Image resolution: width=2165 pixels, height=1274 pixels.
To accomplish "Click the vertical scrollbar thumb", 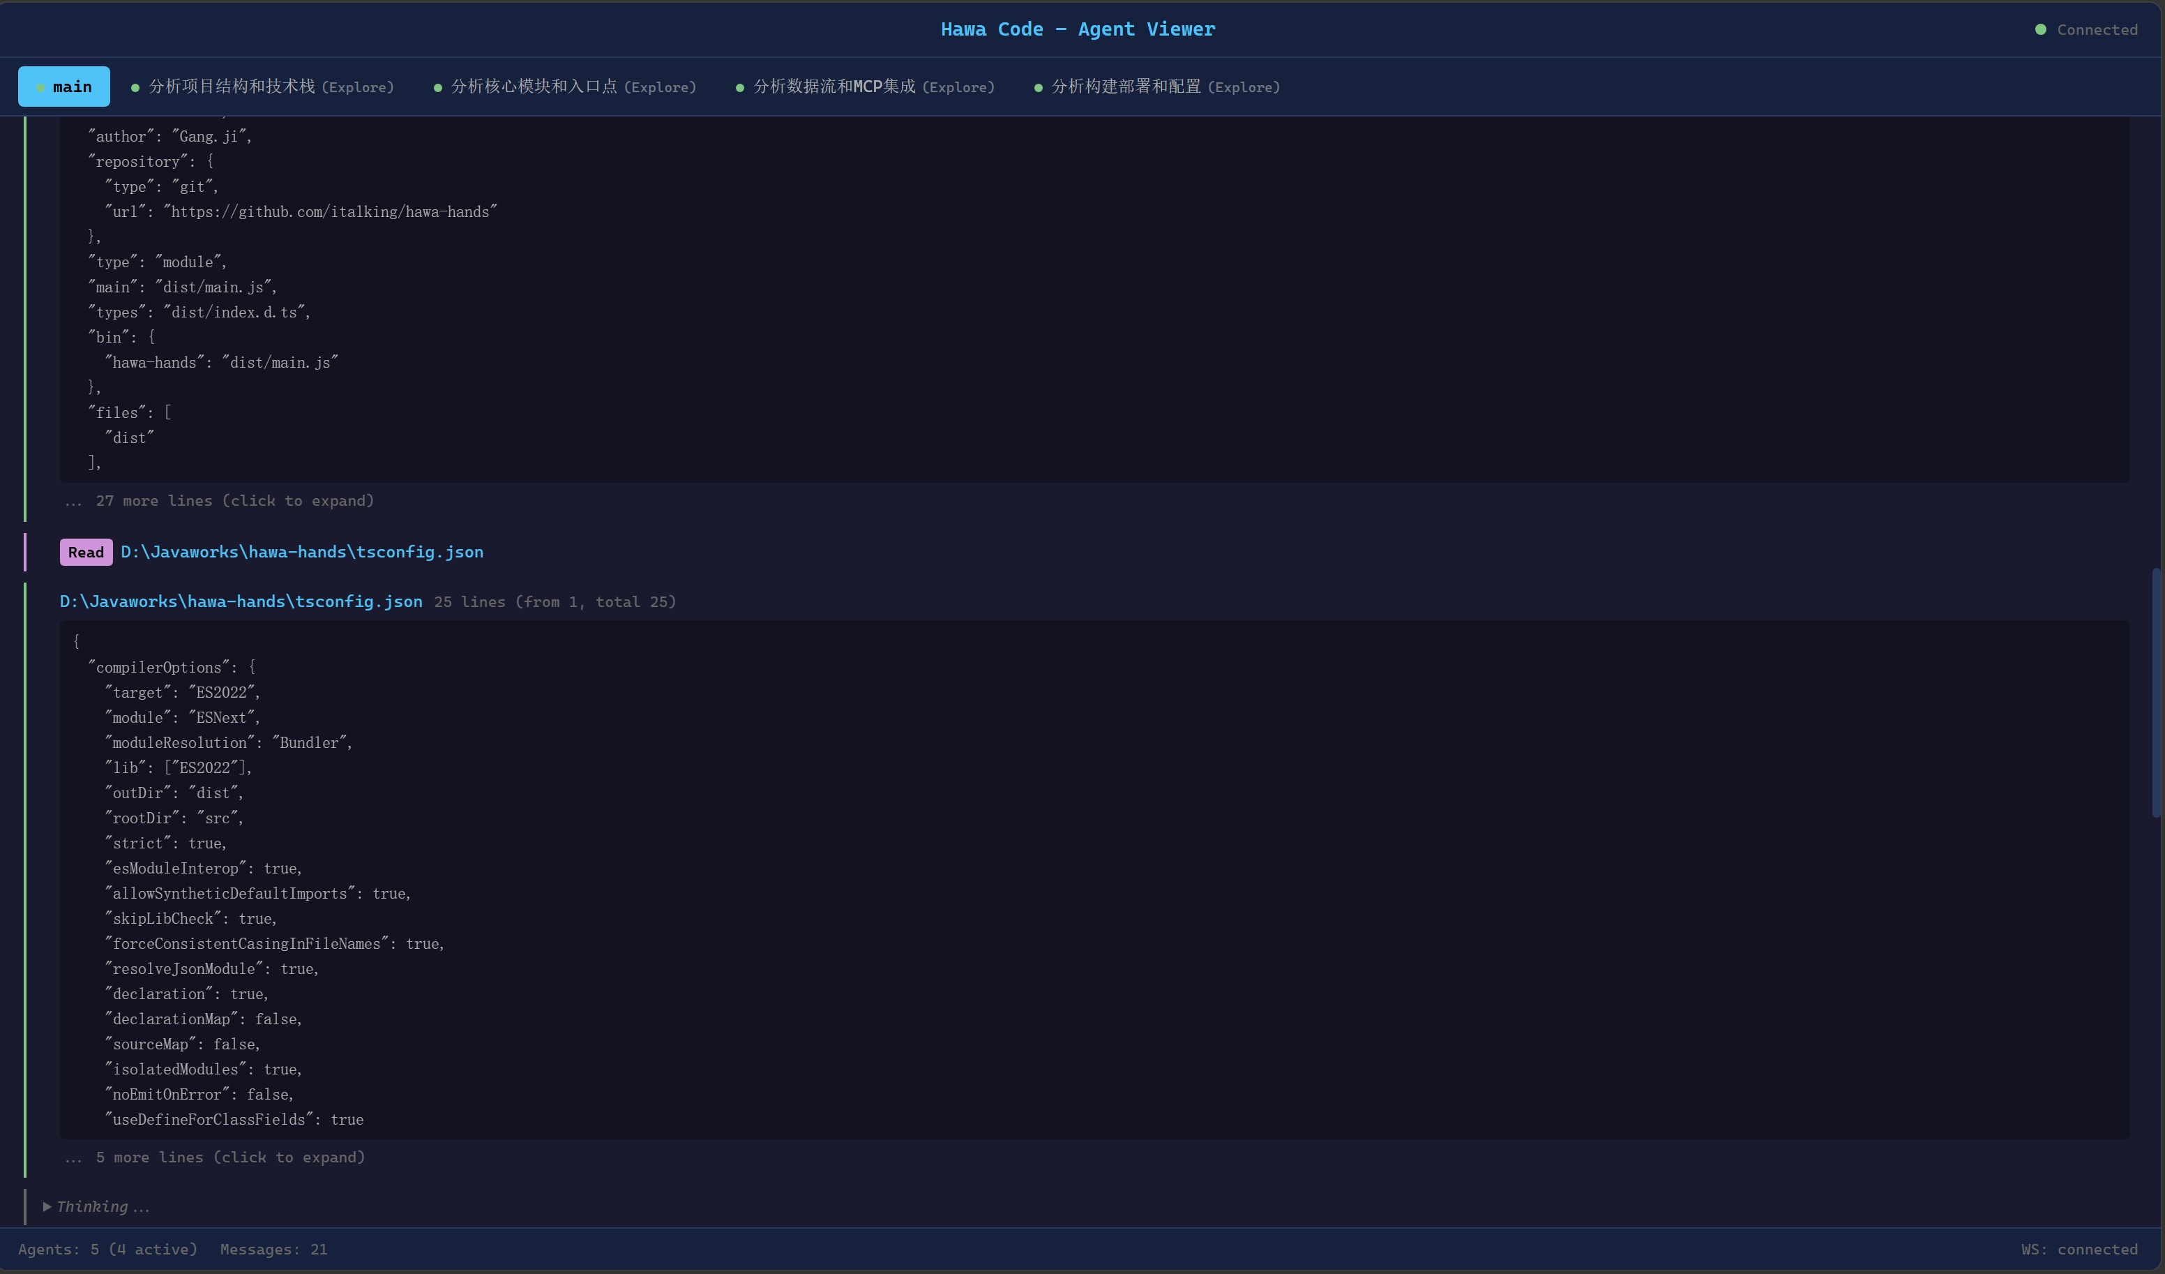I will pos(2157,693).
